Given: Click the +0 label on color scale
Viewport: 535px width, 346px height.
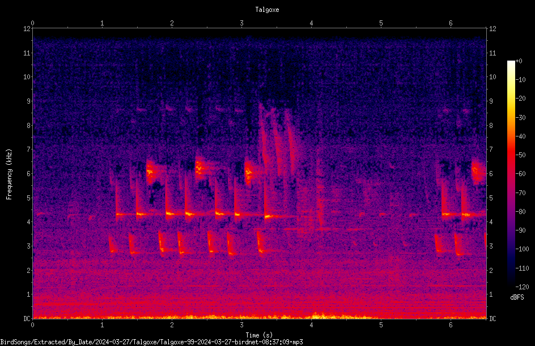Looking at the screenshot, I should (x=519, y=61).
